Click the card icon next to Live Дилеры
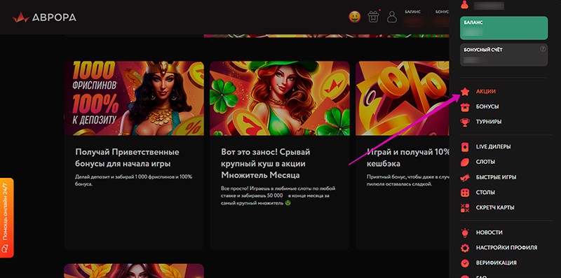561x278 pixels. tap(465, 147)
